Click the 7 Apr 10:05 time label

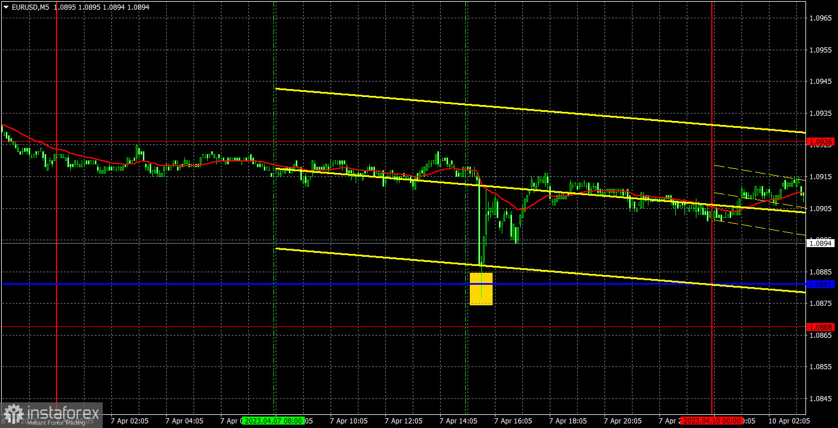coord(349,421)
